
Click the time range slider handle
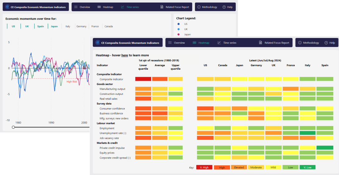click(13, 127)
